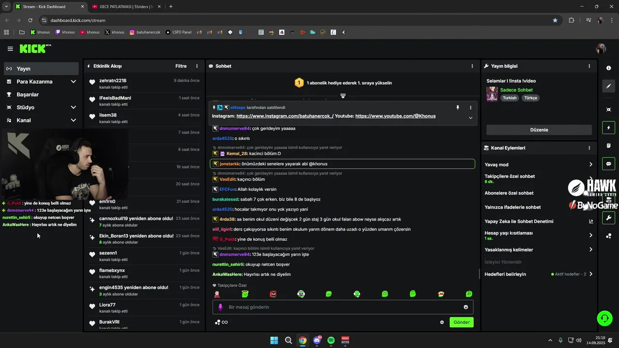Open Kanal Eylemleri panel three-dot menu
Screen dimensions: 619x348
[589, 148]
